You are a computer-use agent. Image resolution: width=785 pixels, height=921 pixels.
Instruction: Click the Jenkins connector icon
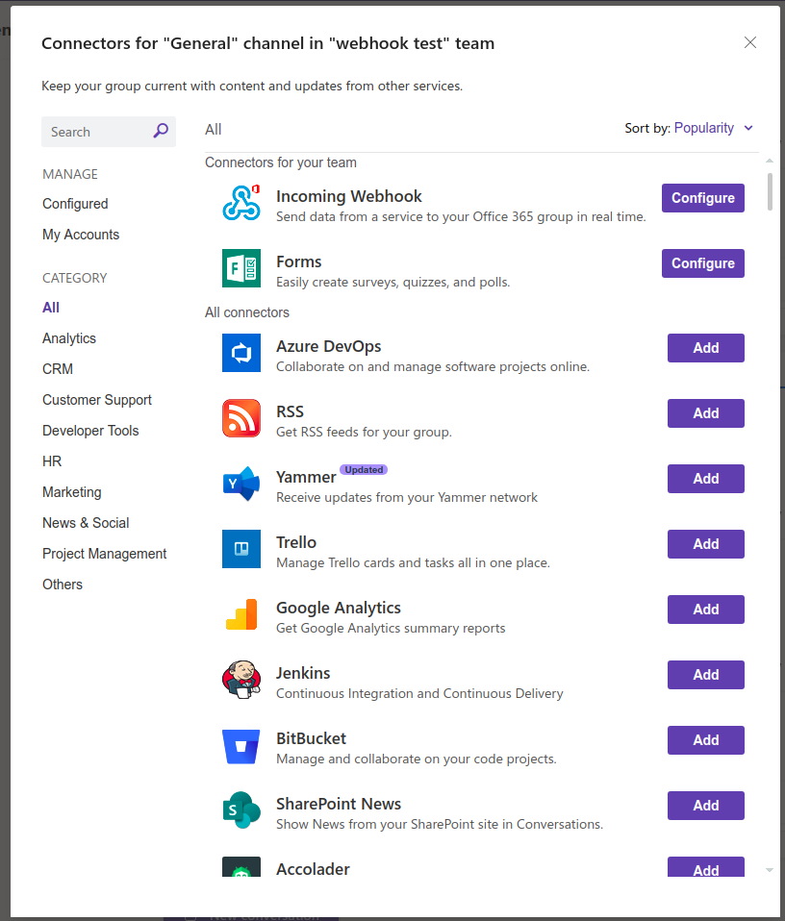[x=241, y=680]
